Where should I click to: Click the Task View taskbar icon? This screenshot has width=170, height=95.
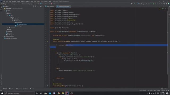click(x=41, y=93)
